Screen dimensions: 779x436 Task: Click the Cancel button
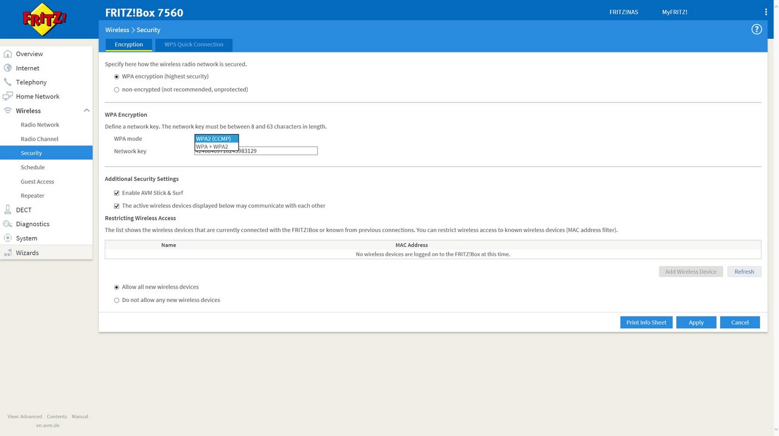[x=740, y=323]
